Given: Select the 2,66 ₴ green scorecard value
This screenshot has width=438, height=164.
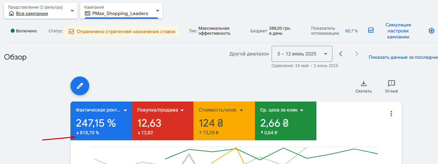Looking at the screenshot, I should tap(274, 123).
